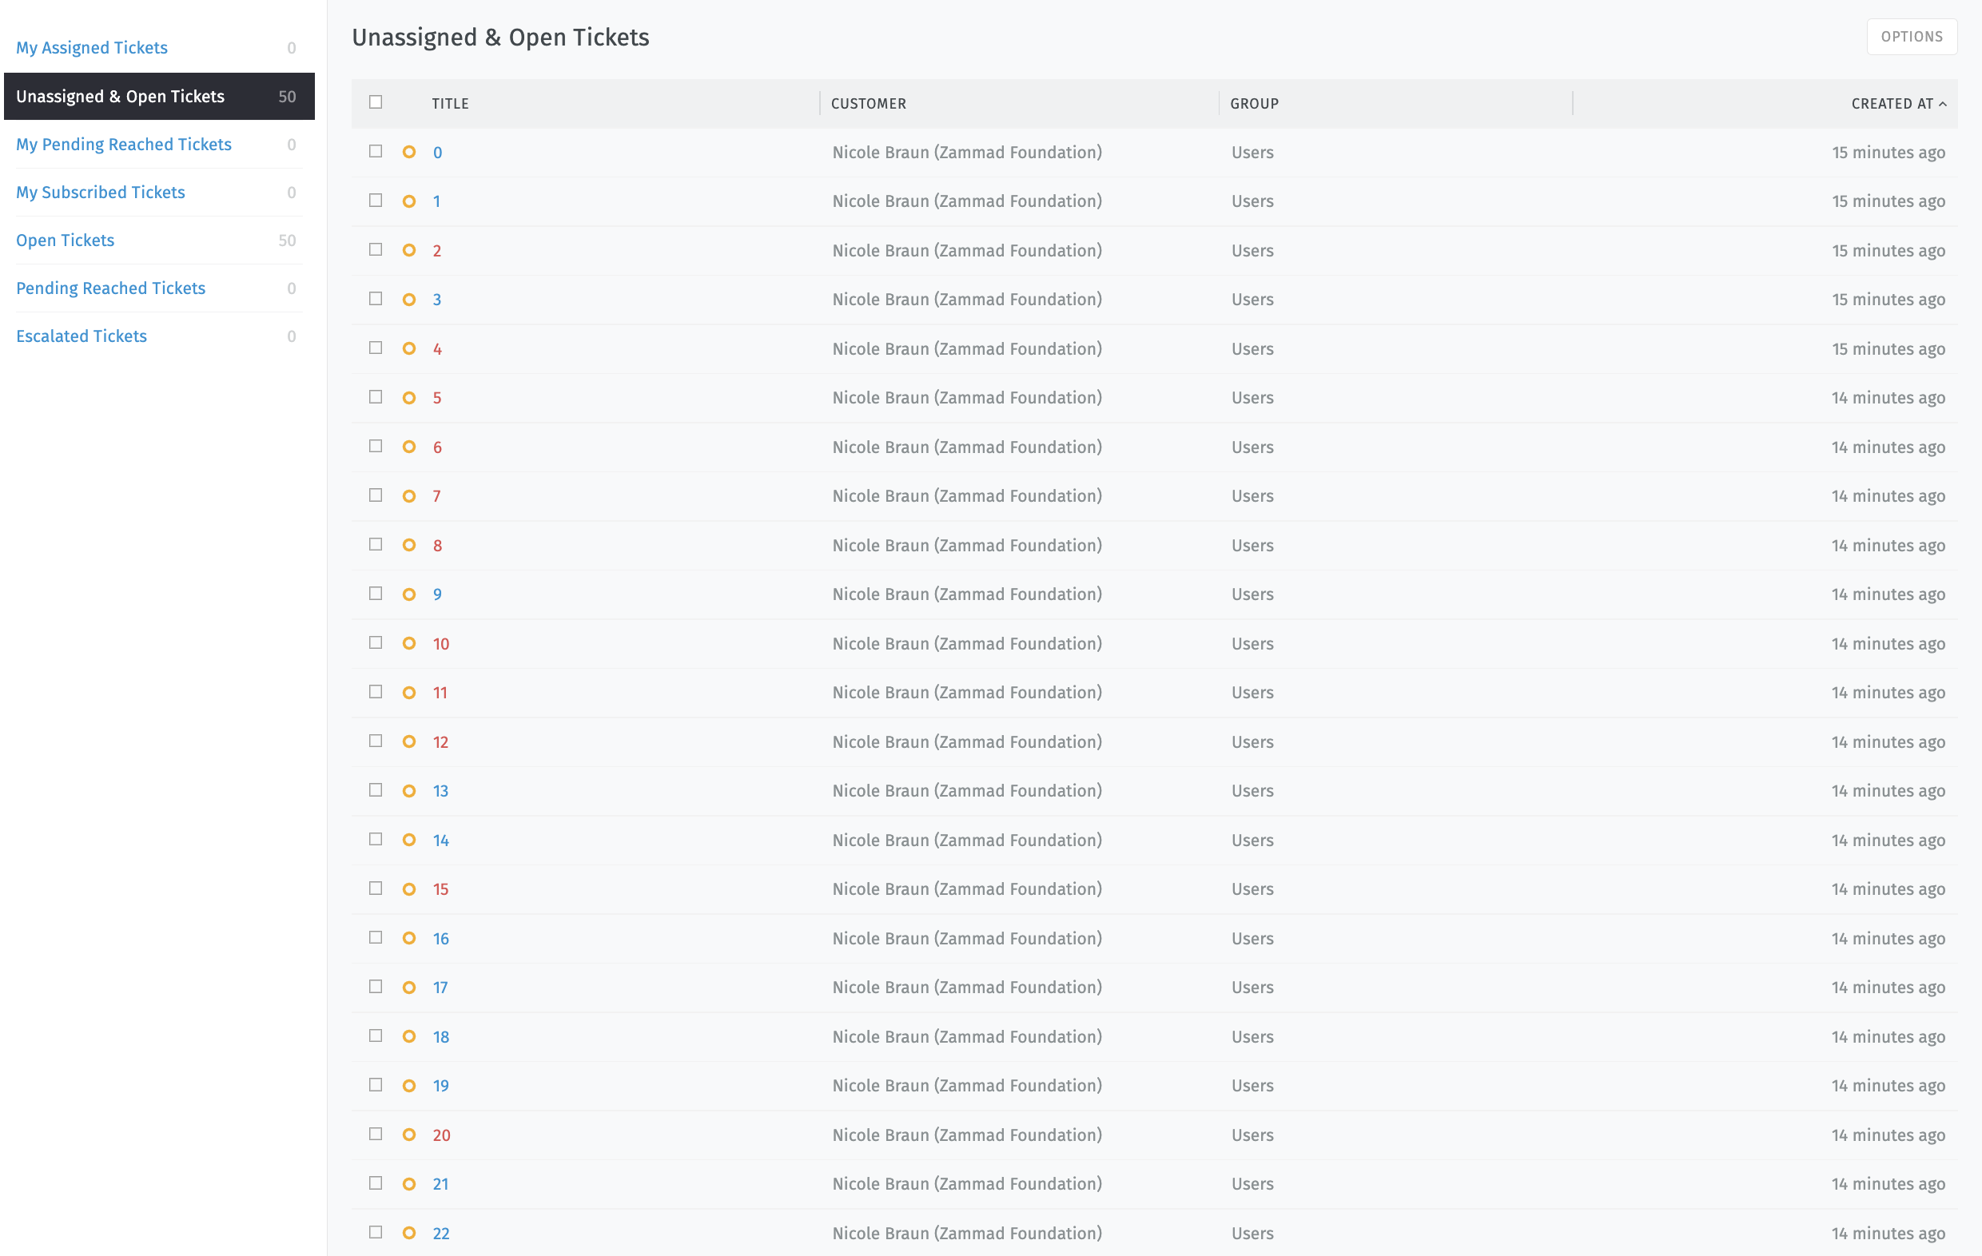
Task: Open ticket 9 from the list
Action: pos(437,594)
